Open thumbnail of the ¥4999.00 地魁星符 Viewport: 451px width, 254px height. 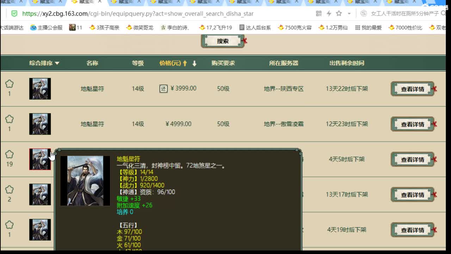tap(40, 124)
